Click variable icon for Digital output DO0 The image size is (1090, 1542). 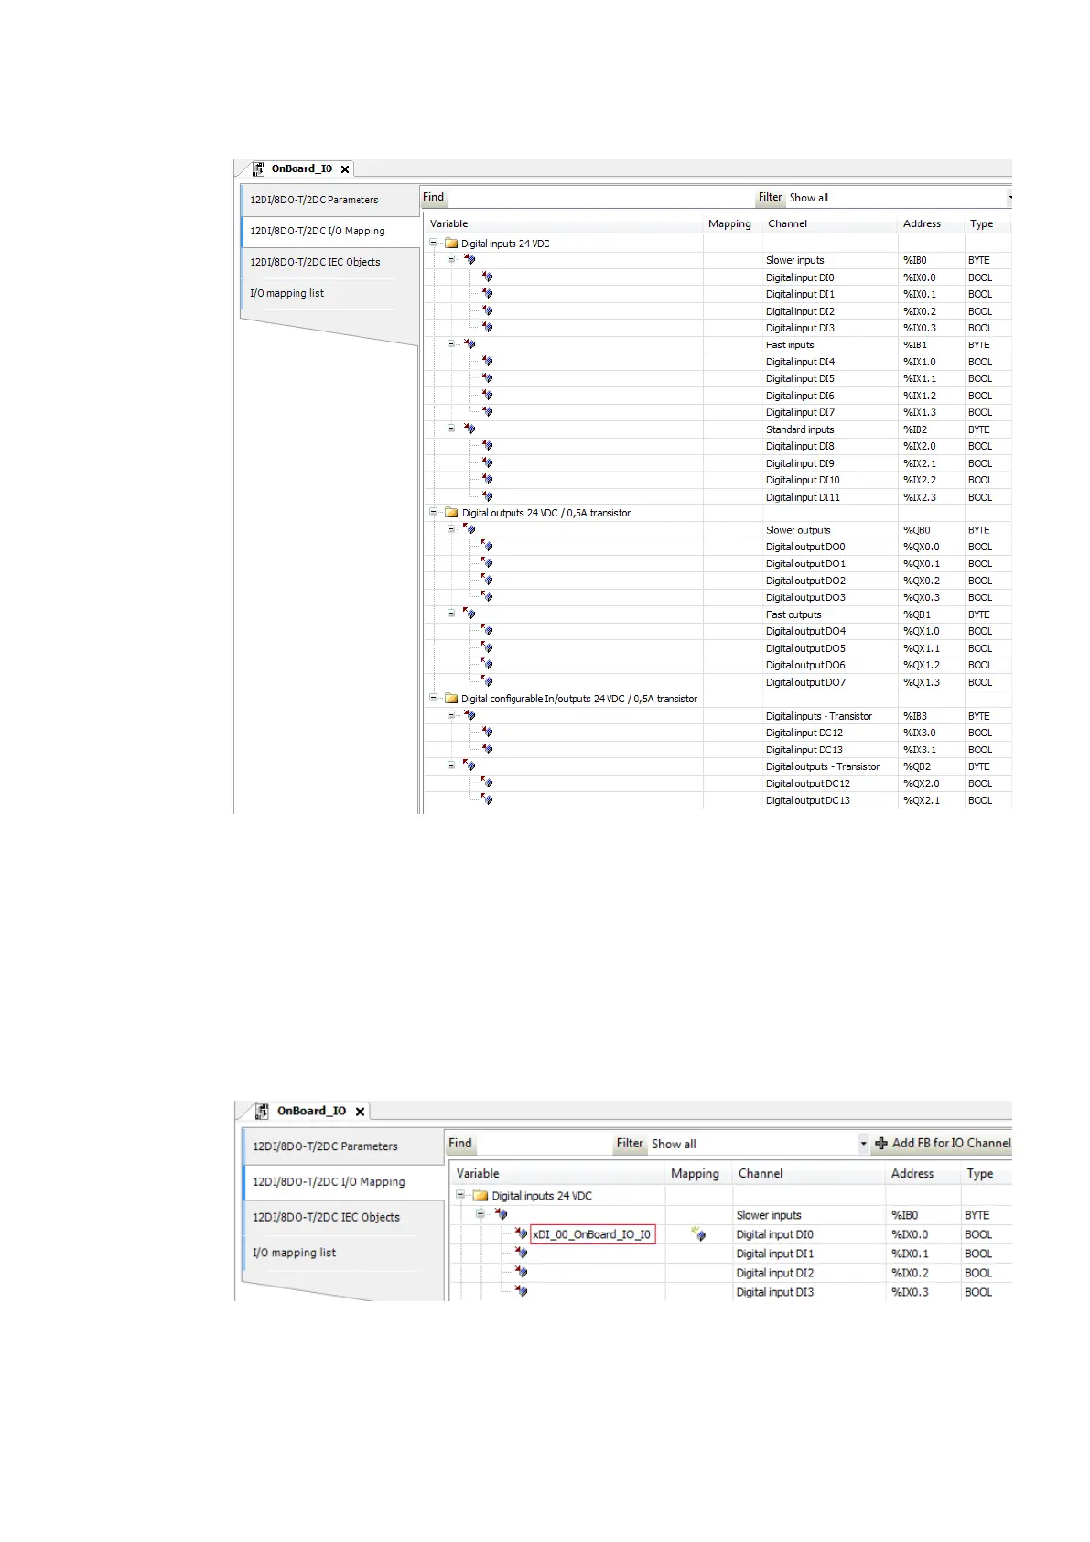(487, 546)
